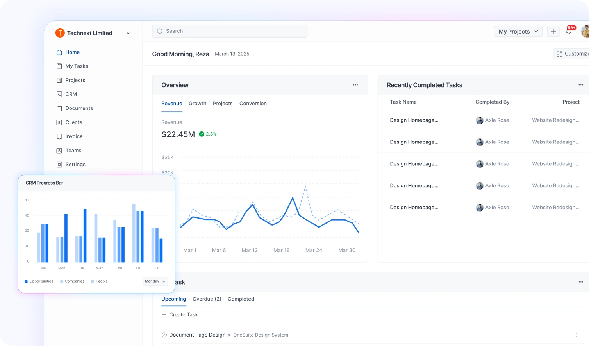The image size is (589, 346).
Task: Go to Documents label in sidebar
Action: [79, 108]
